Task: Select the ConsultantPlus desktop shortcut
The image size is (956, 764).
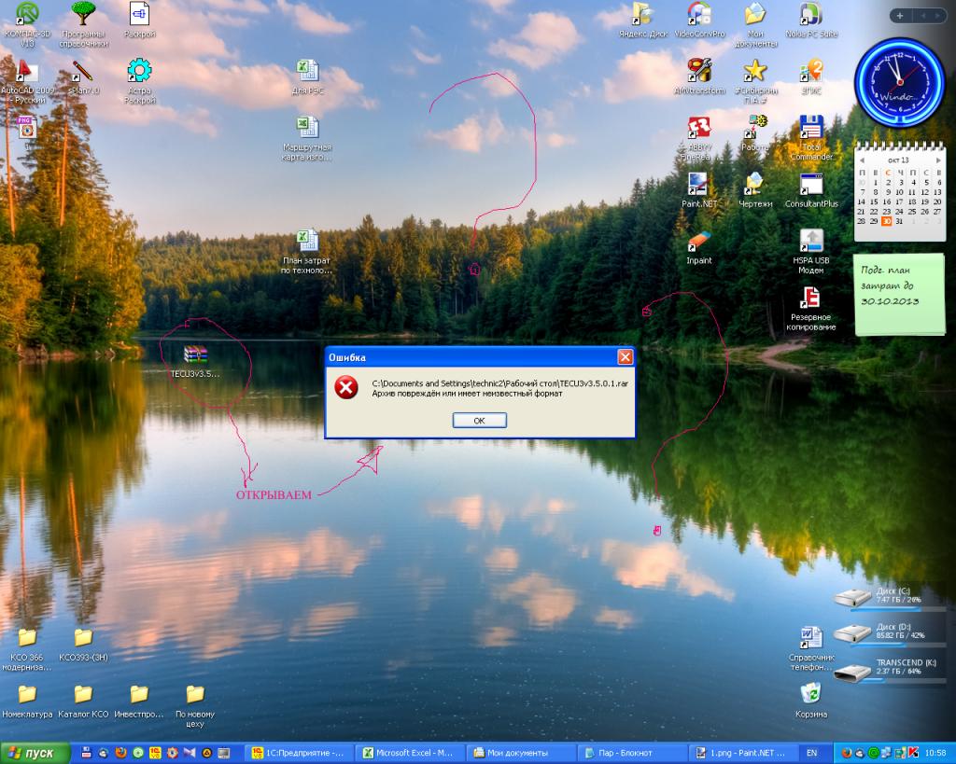Action: pyautogui.click(x=810, y=184)
